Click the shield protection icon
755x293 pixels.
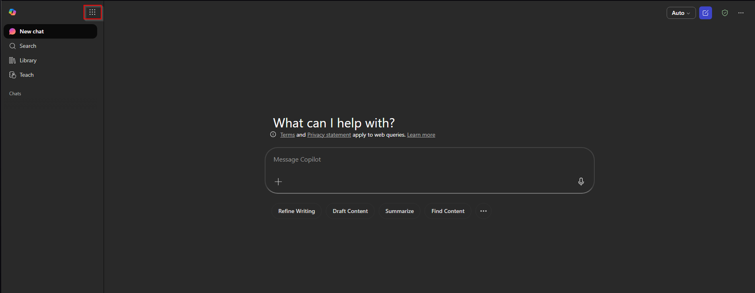[x=725, y=13]
